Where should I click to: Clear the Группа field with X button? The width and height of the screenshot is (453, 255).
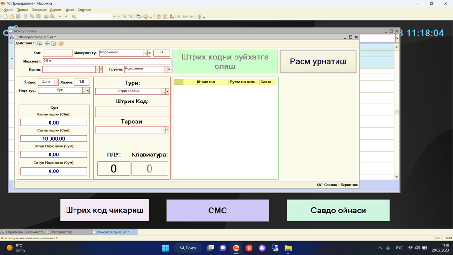pos(169,69)
